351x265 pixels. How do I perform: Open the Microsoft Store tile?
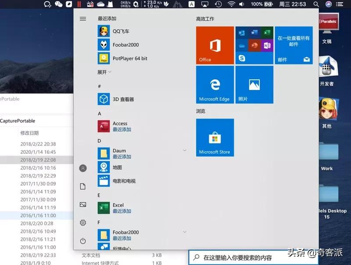tap(215, 138)
